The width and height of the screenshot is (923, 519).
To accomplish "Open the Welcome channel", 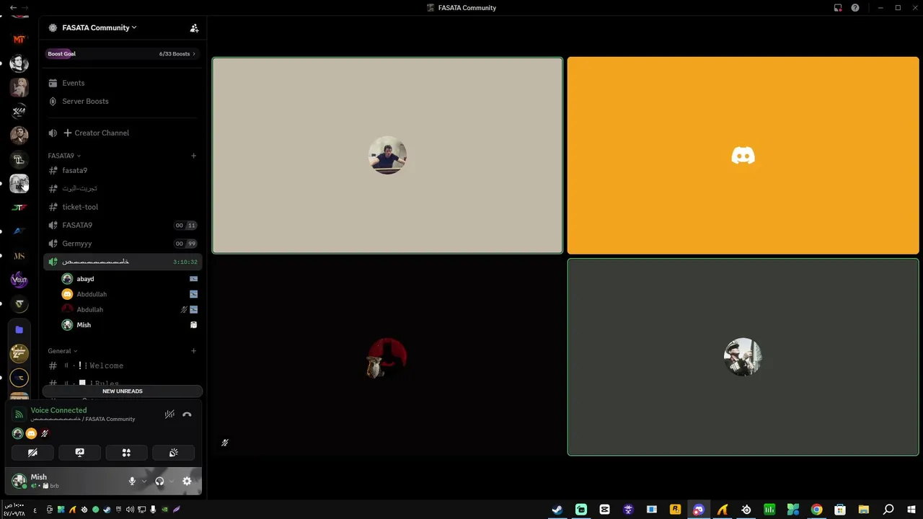I will 121,365.
